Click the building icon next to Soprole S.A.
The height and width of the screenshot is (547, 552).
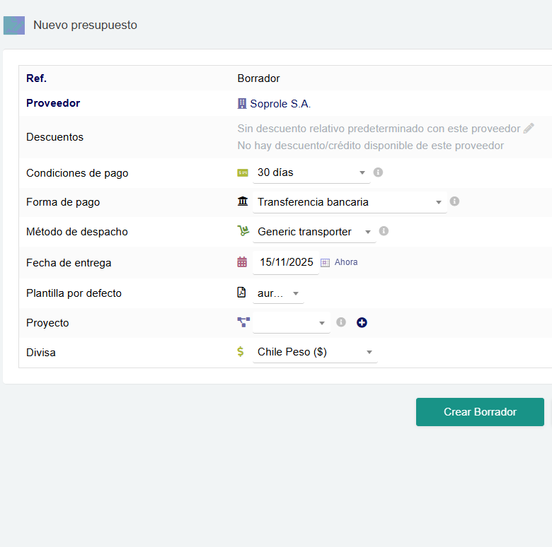pyautogui.click(x=242, y=103)
